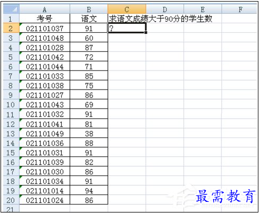Click exam number 021101042

pyautogui.click(x=44, y=57)
